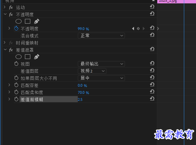Click the 匹配柔和度 value 70.0 %
Image resolution: width=196 pixels, height=145 pixels.
click(84, 92)
